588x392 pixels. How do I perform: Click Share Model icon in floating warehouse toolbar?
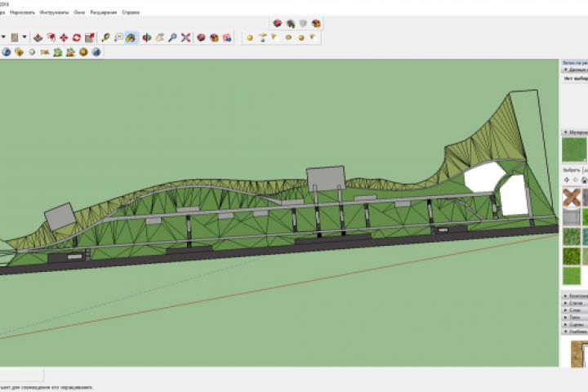(x=291, y=24)
